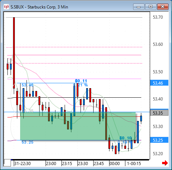Image resolution: width=172 pixels, height=170 pixels.
Task: Click the 53.25 highlighted price label
Action: (x=159, y=140)
